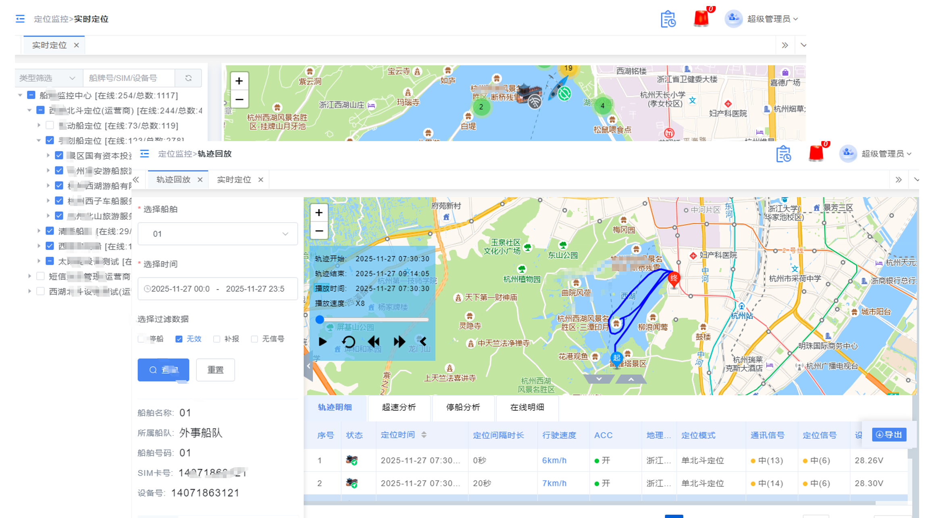The width and height of the screenshot is (928, 518).
Task: Open the vessel selection dropdown showing 01
Action: click(x=218, y=234)
